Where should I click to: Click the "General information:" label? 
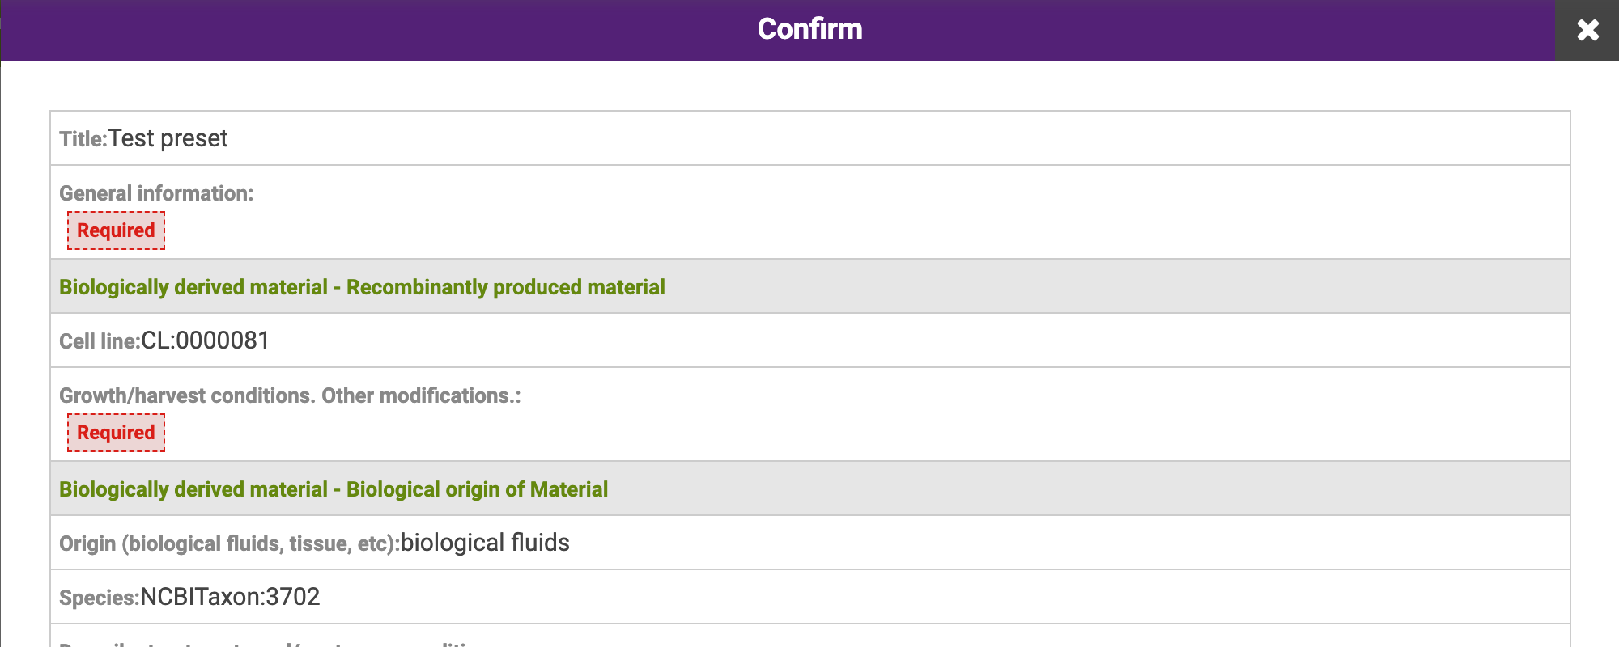(x=156, y=193)
